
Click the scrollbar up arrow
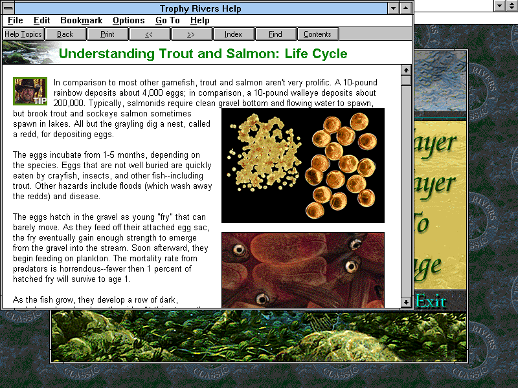406,70
